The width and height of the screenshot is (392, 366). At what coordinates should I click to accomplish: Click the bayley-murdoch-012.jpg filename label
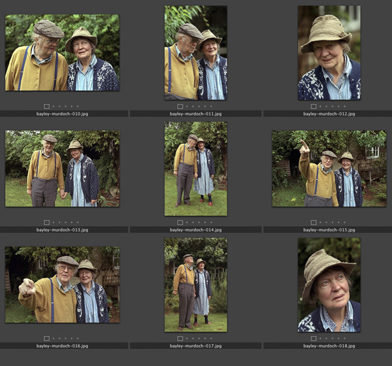tap(329, 114)
